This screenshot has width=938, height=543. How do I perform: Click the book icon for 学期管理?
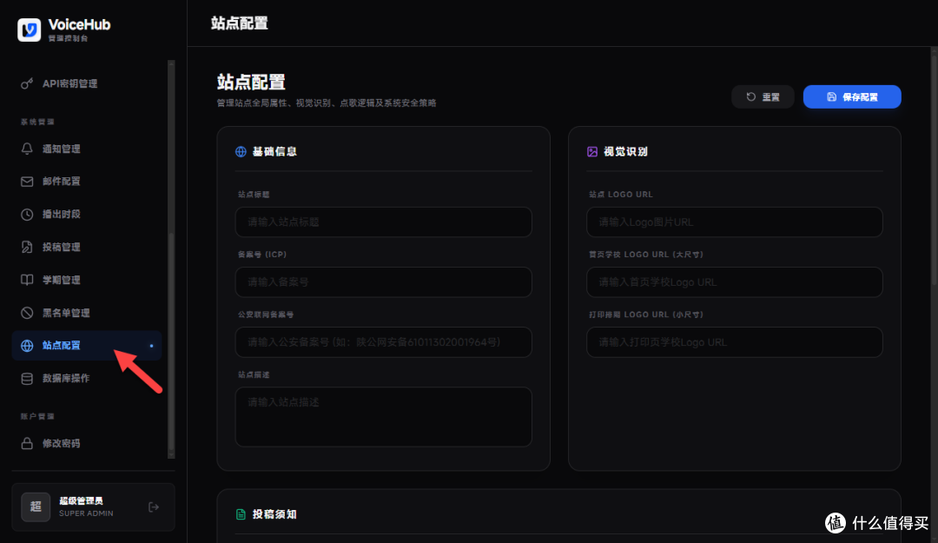click(x=27, y=280)
